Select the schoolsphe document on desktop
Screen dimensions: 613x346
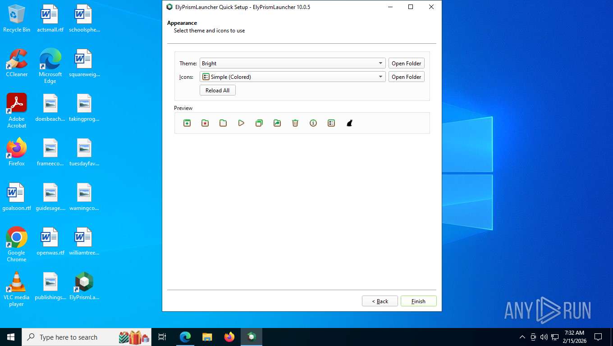click(84, 19)
